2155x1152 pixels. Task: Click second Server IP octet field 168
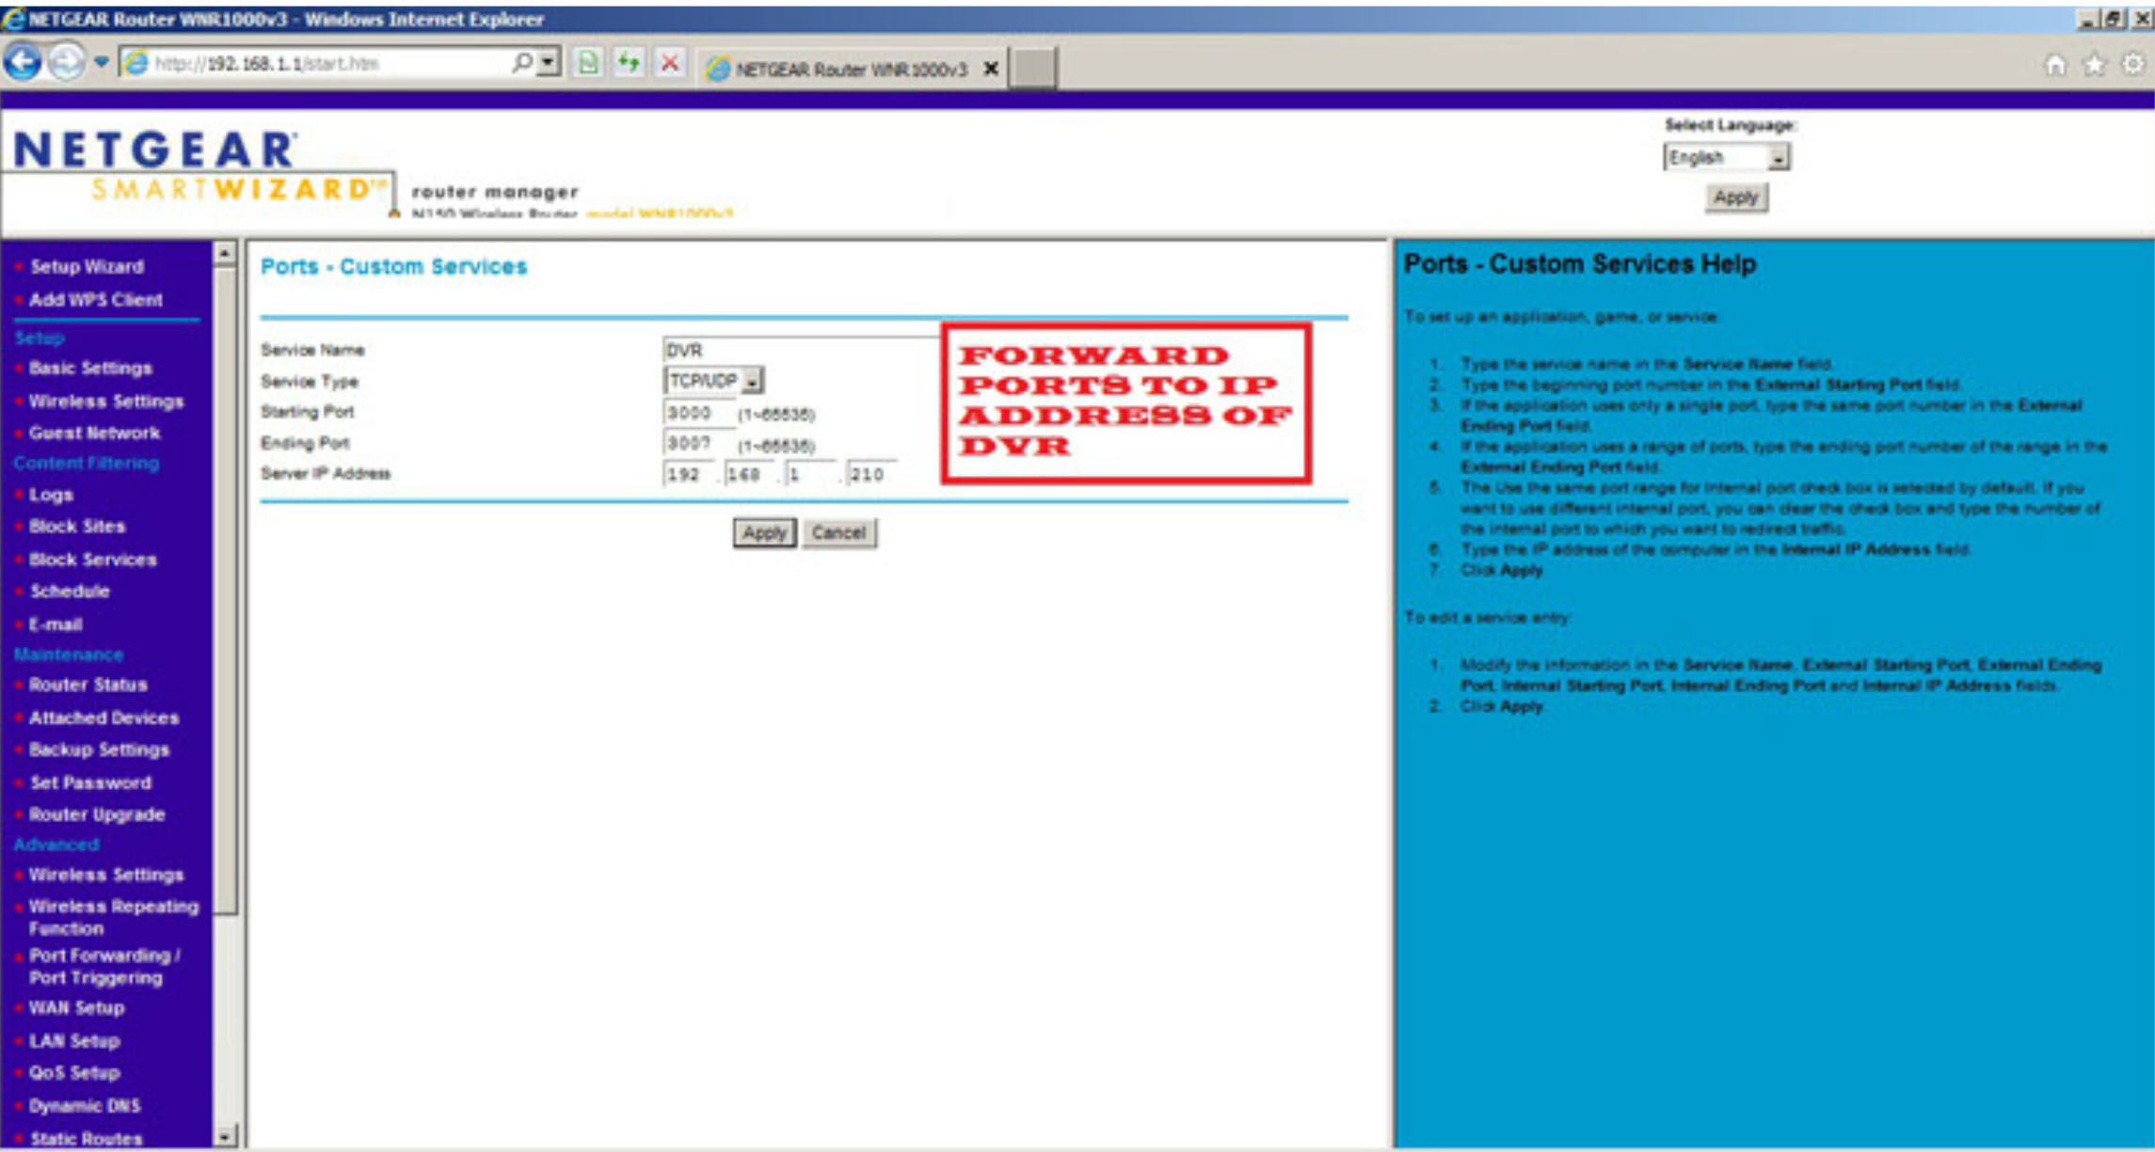click(x=750, y=474)
